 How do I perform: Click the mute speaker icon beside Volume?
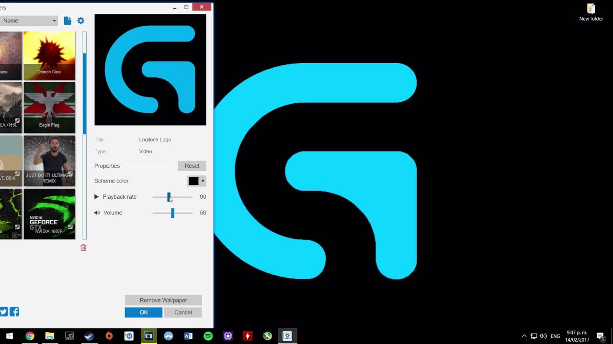click(x=96, y=213)
